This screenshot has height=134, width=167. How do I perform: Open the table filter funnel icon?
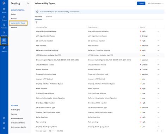[36, 23]
